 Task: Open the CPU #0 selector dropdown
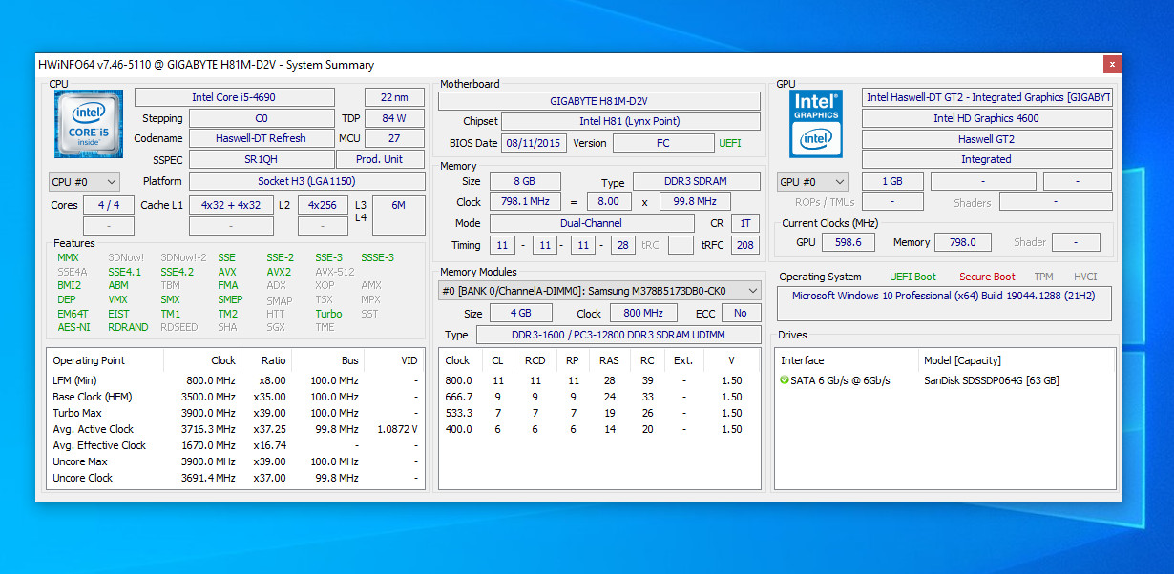click(84, 181)
